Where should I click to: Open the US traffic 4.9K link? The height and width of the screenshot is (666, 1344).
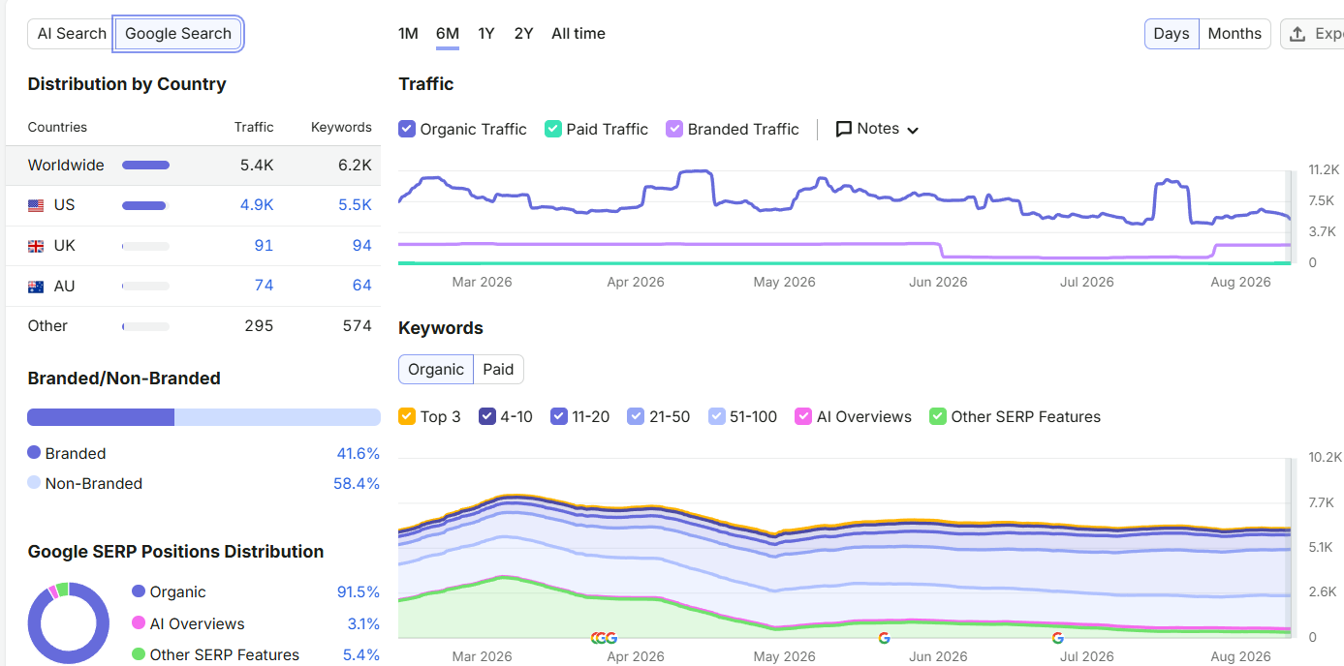[257, 205]
